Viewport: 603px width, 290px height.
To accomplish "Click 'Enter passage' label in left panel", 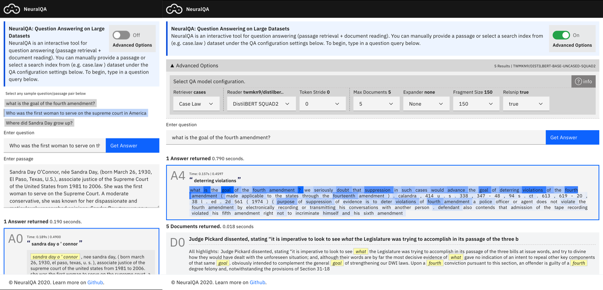I will pos(18,159).
